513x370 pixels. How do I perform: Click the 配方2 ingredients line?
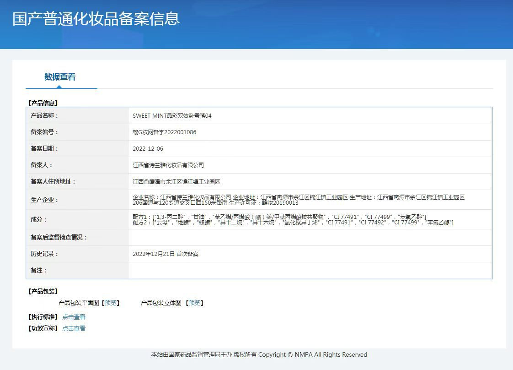tap(293, 223)
